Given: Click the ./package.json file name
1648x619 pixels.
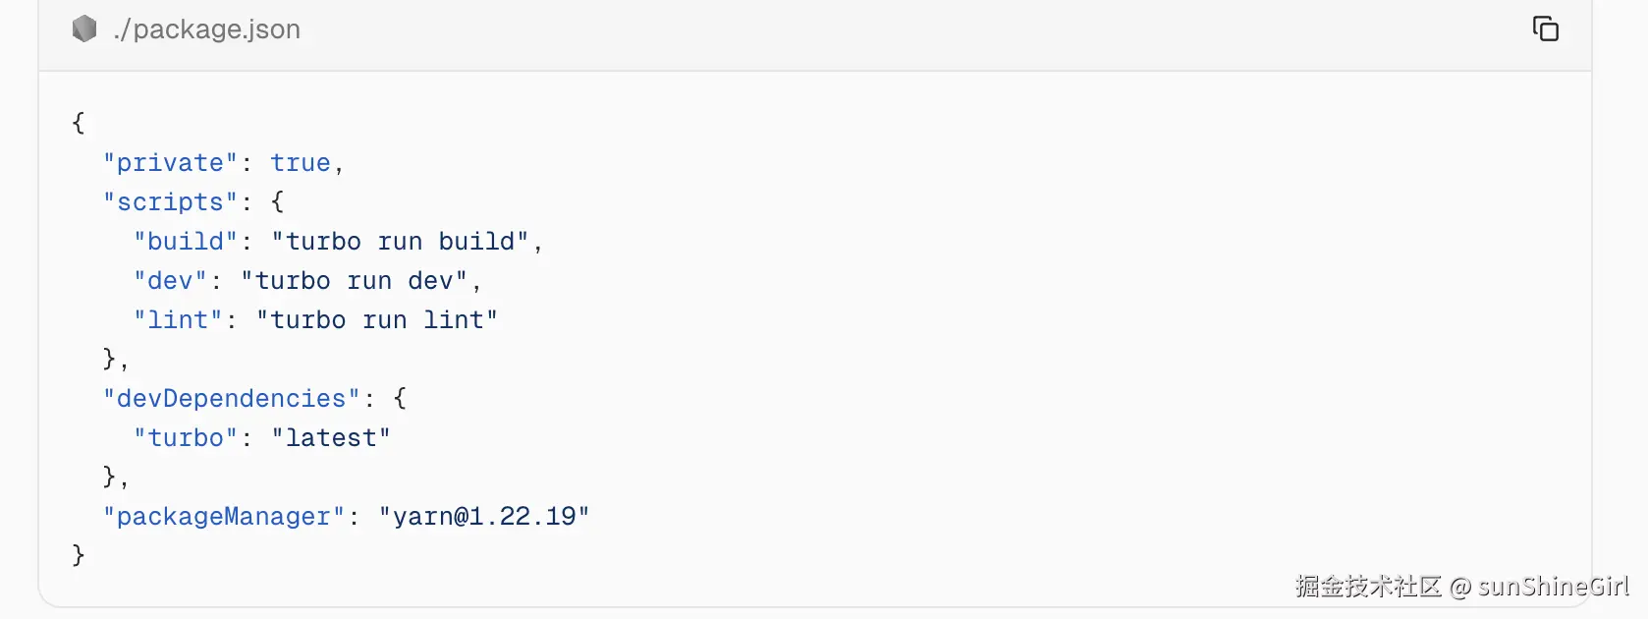Looking at the screenshot, I should click(x=207, y=29).
